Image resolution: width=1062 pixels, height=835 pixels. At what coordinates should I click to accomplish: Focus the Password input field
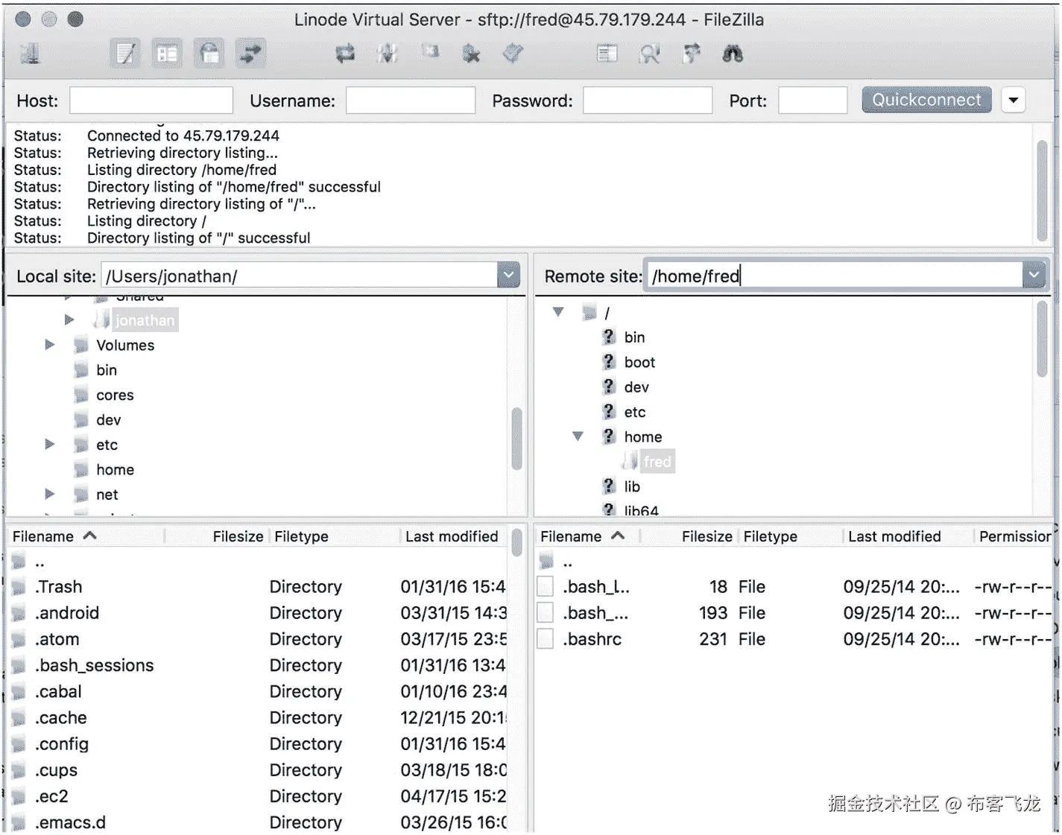point(648,101)
